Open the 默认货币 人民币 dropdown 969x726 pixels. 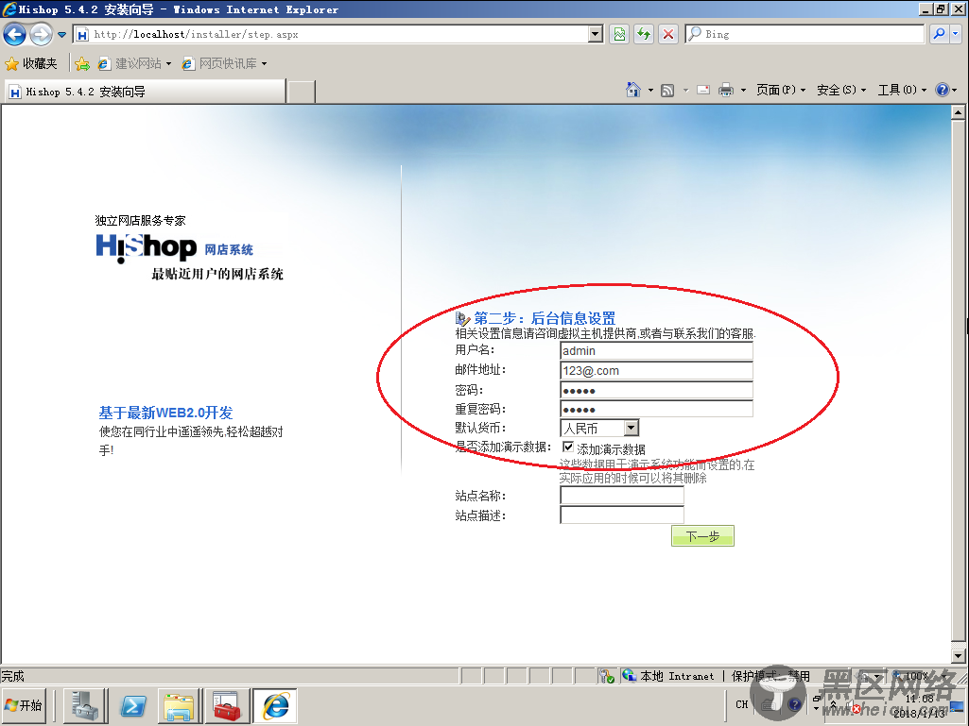pyautogui.click(x=599, y=428)
